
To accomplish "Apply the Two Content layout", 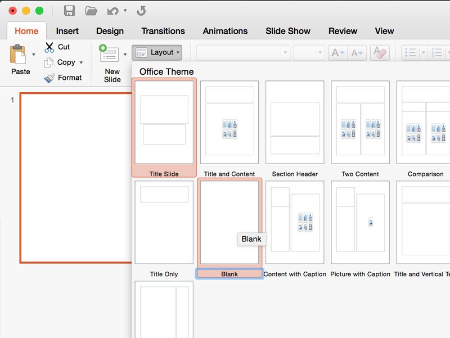I will [360, 128].
